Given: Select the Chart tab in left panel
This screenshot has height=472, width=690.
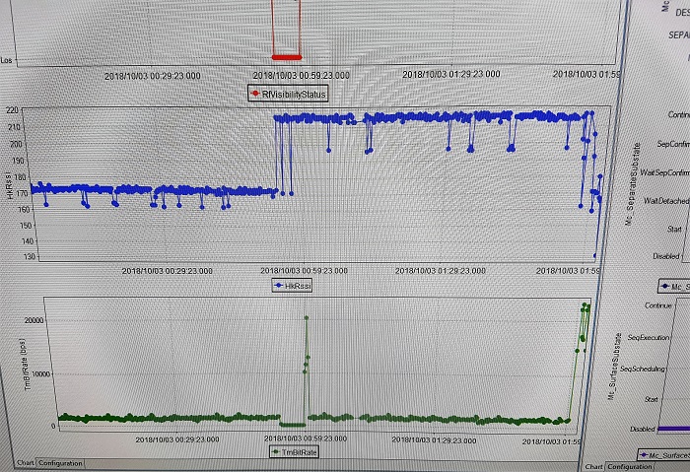Looking at the screenshot, I should (x=25, y=463).
